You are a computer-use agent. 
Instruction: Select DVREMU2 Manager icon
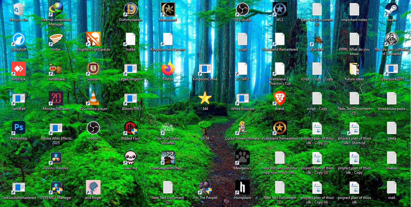click(56, 187)
